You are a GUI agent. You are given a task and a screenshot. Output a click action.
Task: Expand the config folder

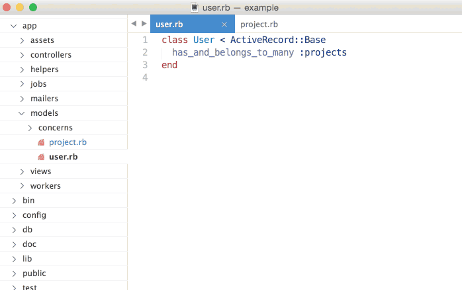pyautogui.click(x=14, y=215)
